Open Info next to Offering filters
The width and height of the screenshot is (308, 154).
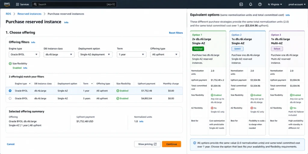(33, 42)
